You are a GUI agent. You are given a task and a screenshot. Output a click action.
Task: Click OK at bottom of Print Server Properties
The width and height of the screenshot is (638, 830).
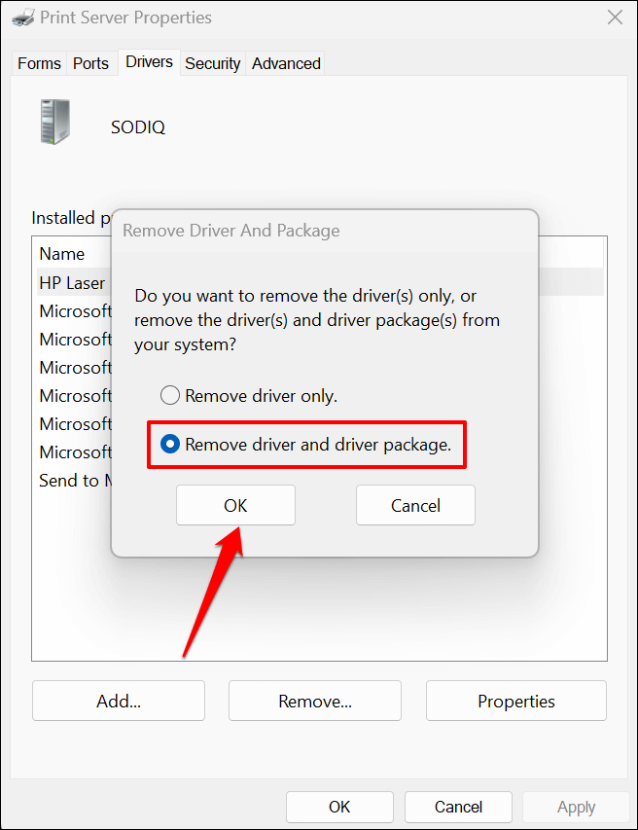tap(339, 807)
